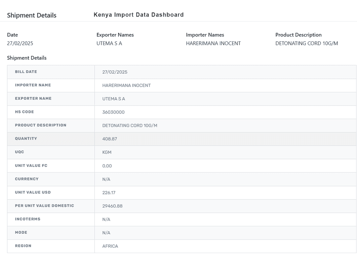Select the date under the Date header
The image size is (357, 265).
pos(20,43)
